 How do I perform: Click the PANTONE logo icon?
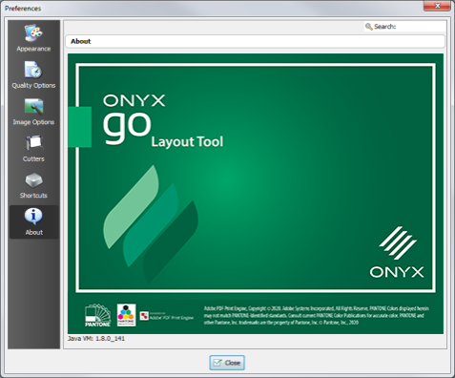coord(97,315)
